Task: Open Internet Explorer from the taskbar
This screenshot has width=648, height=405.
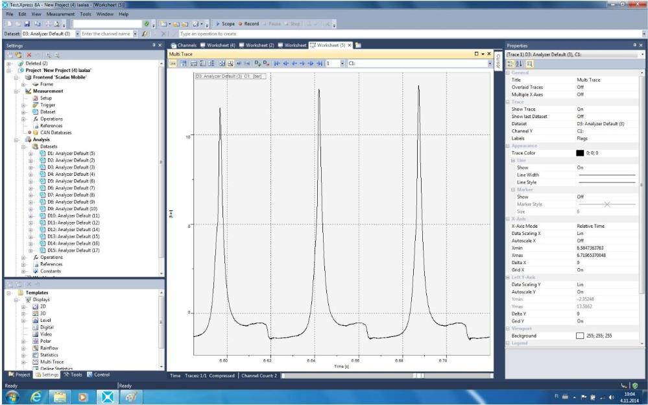Action: (36, 397)
